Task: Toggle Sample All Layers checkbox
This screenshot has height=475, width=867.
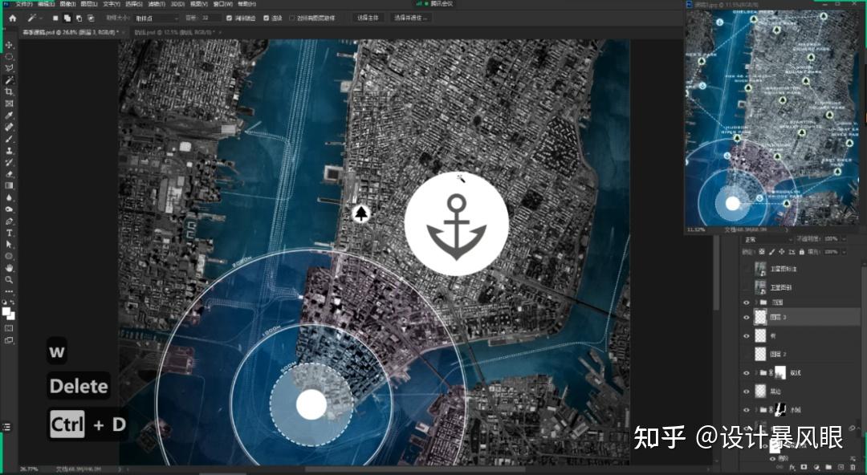Action: click(292, 18)
